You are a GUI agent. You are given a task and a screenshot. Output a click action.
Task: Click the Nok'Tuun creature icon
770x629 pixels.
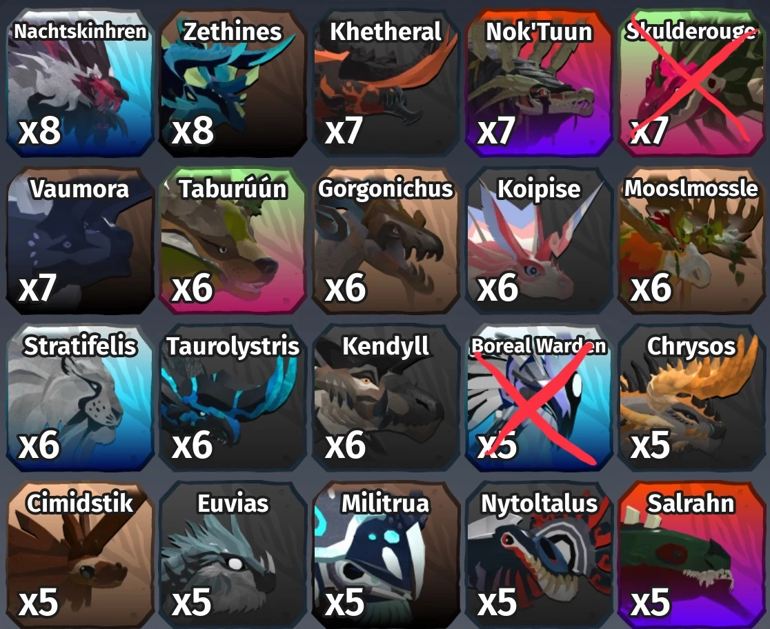(x=539, y=83)
